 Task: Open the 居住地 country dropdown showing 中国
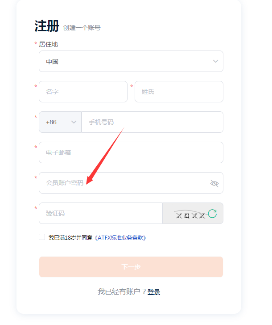click(131, 61)
